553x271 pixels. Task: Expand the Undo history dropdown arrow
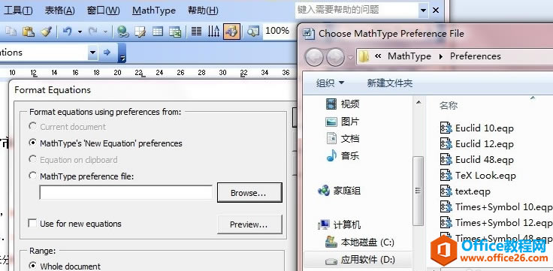point(80,32)
